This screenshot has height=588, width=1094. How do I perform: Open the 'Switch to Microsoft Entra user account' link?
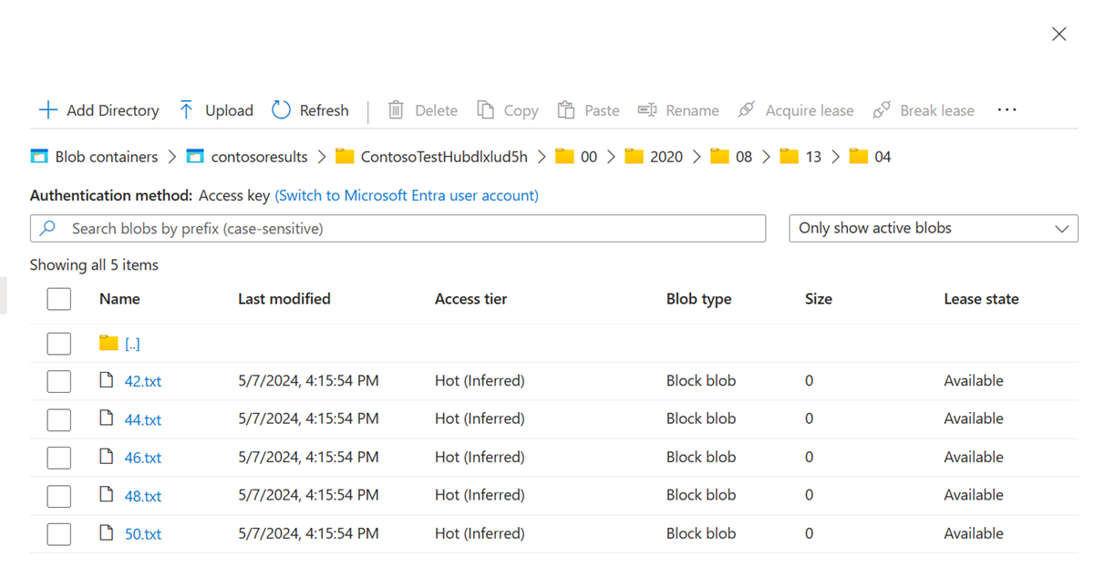point(407,195)
